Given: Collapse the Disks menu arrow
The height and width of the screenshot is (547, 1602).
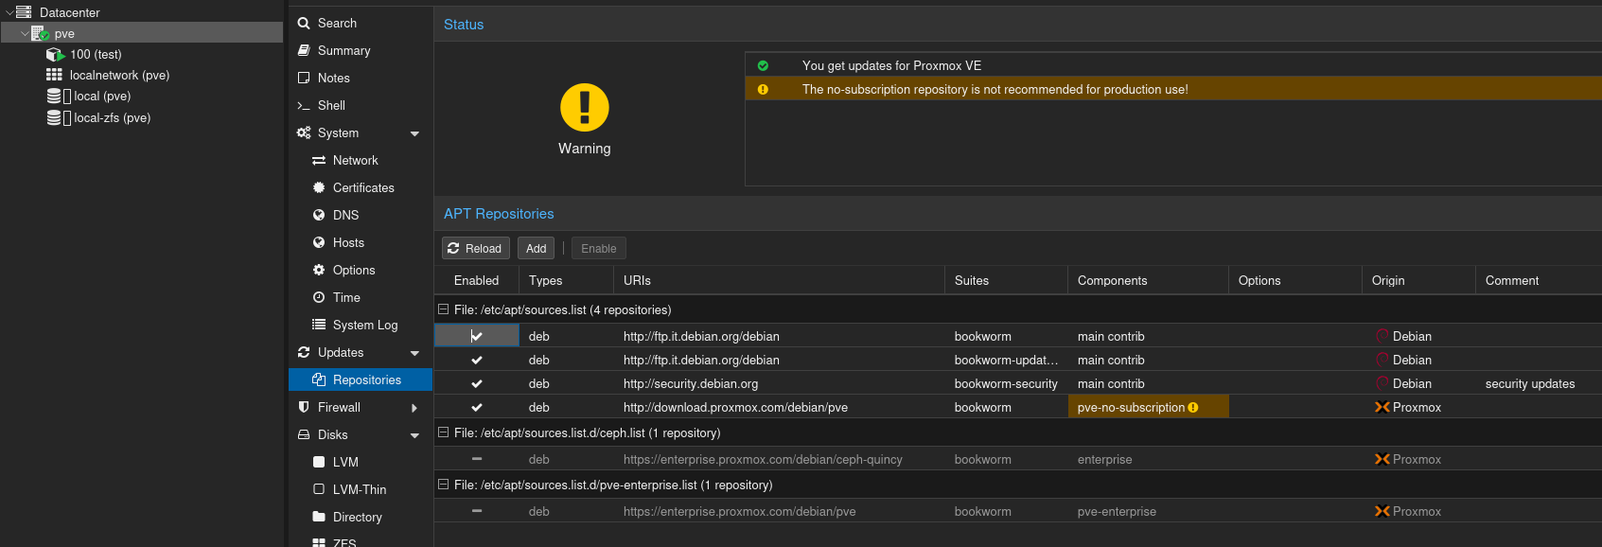Looking at the screenshot, I should coord(414,435).
